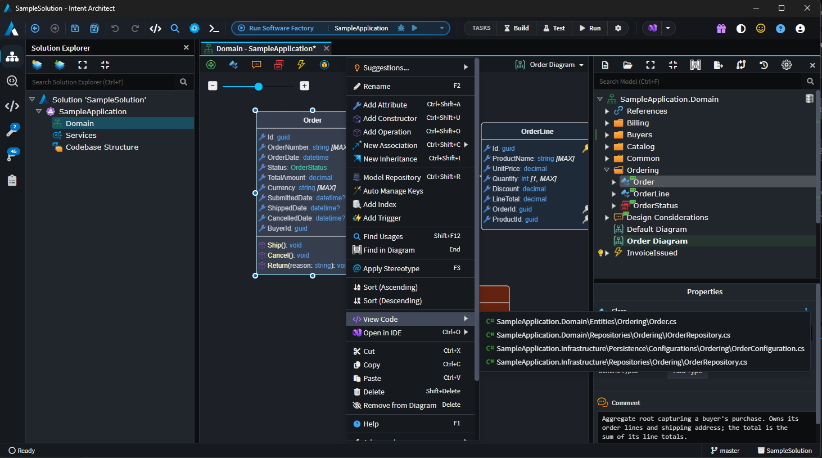The width and height of the screenshot is (822, 458).
Task: Click the open folder icon in model toolbar
Action: [x=627, y=65]
